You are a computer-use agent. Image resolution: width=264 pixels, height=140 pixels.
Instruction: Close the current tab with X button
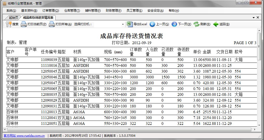258,18
